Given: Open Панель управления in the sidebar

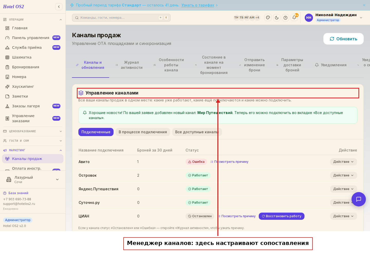Looking at the screenshot, I should click(x=33, y=38).
